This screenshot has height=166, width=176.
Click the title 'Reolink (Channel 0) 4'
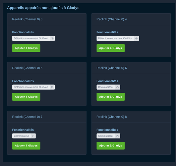112,19
